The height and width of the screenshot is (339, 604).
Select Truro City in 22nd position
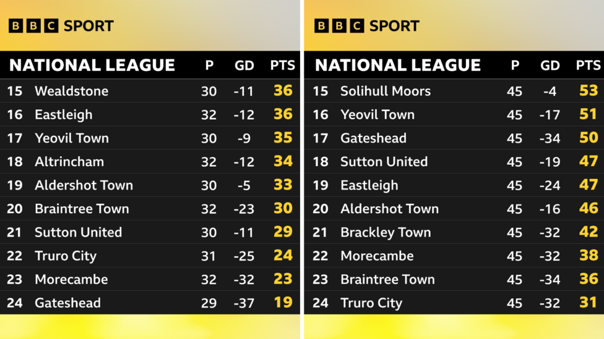[x=66, y=256]
